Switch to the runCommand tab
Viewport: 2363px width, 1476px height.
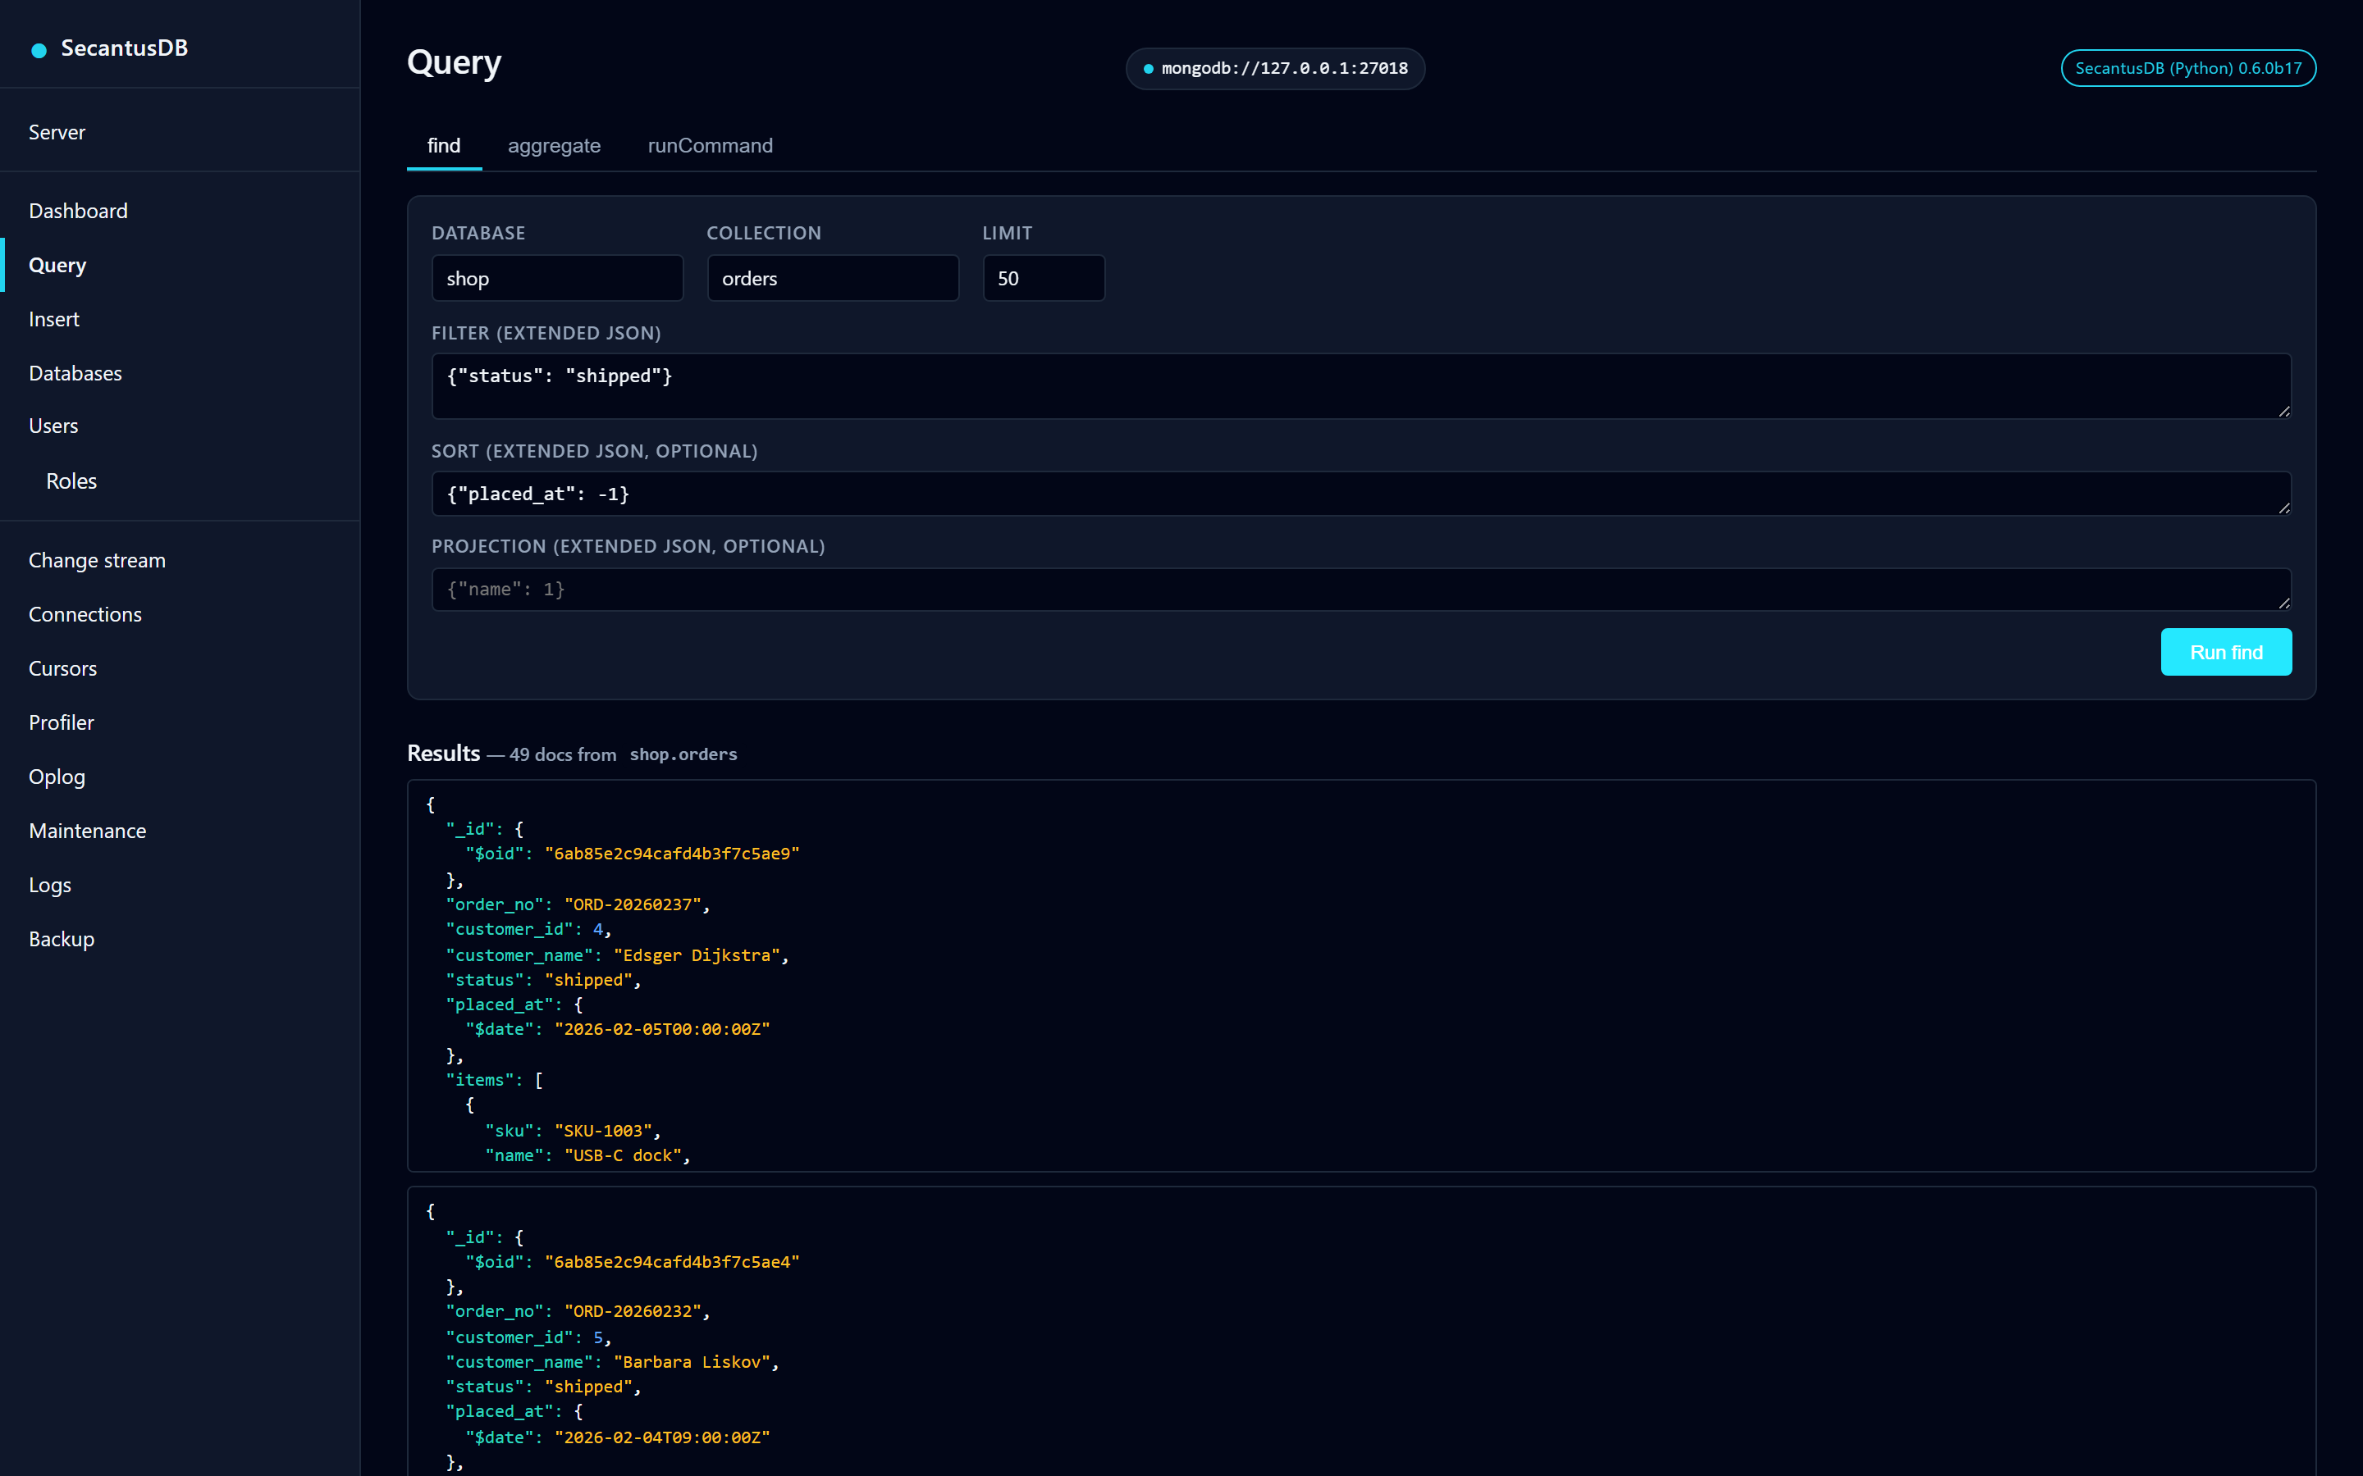click(710, 145)
